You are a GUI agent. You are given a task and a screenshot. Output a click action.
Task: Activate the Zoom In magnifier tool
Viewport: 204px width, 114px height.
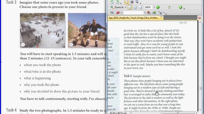coord(117,7)
